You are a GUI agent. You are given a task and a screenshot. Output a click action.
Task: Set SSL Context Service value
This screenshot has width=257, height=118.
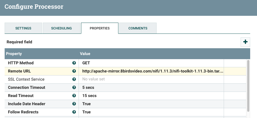pyautogui.click(x=151, y=79)
